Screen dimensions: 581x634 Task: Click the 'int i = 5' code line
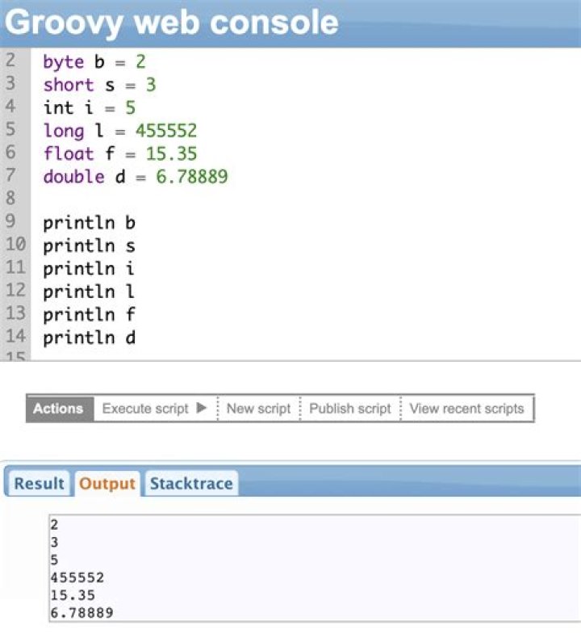pos(89,107)
